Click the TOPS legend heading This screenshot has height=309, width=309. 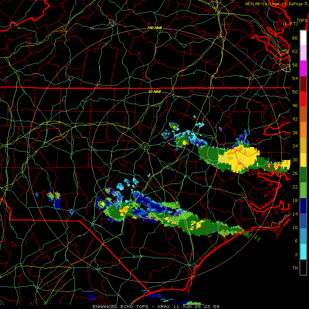click(302, 21)
